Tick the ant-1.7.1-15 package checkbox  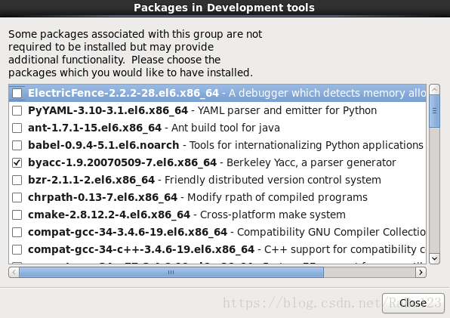(17, 128)
